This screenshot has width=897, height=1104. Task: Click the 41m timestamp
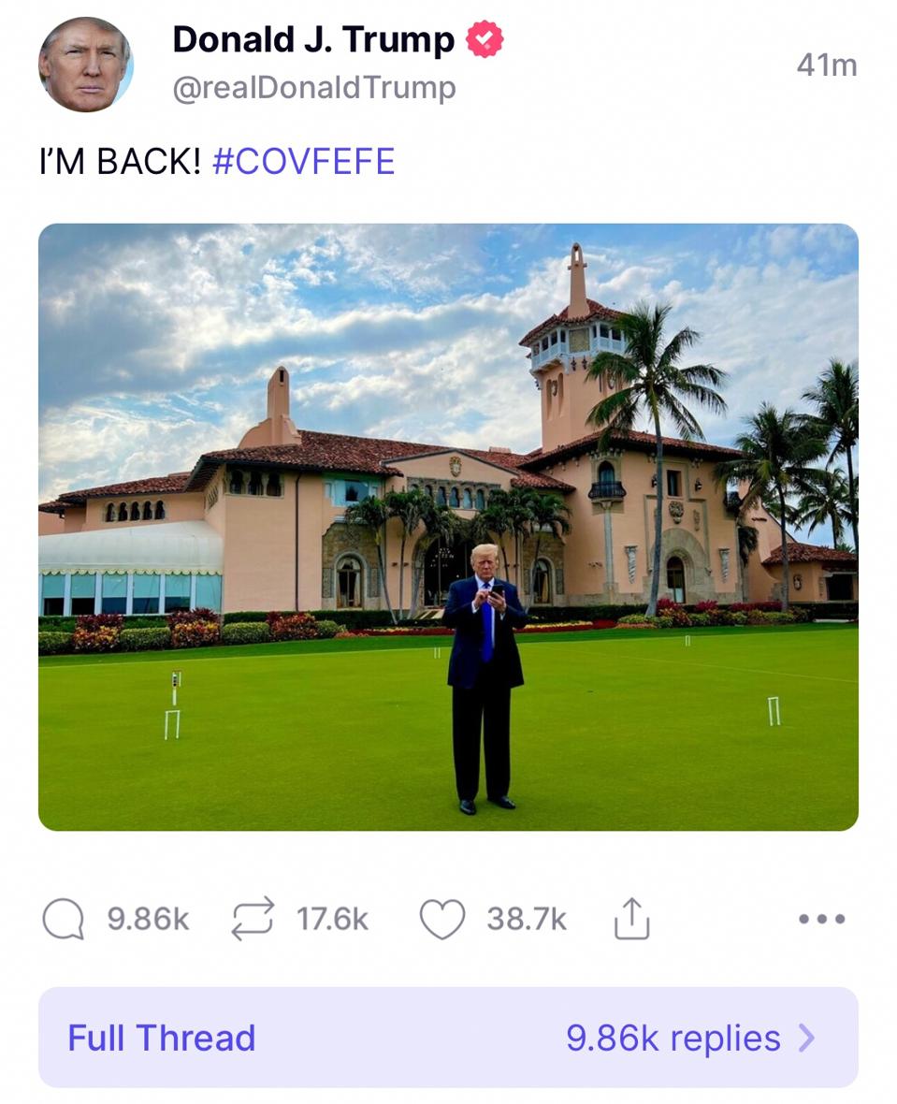coord(826,65)
